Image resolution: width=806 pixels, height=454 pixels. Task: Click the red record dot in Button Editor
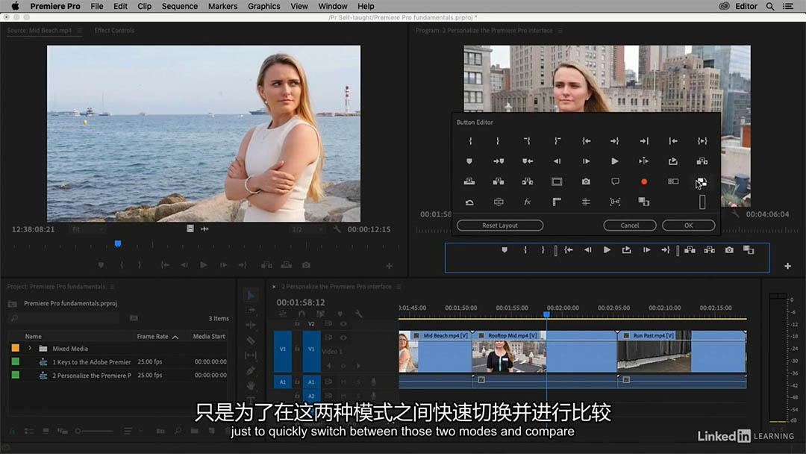643,181
